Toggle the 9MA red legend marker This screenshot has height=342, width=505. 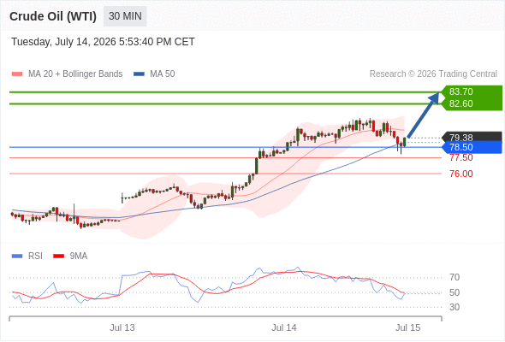point(58,256)
